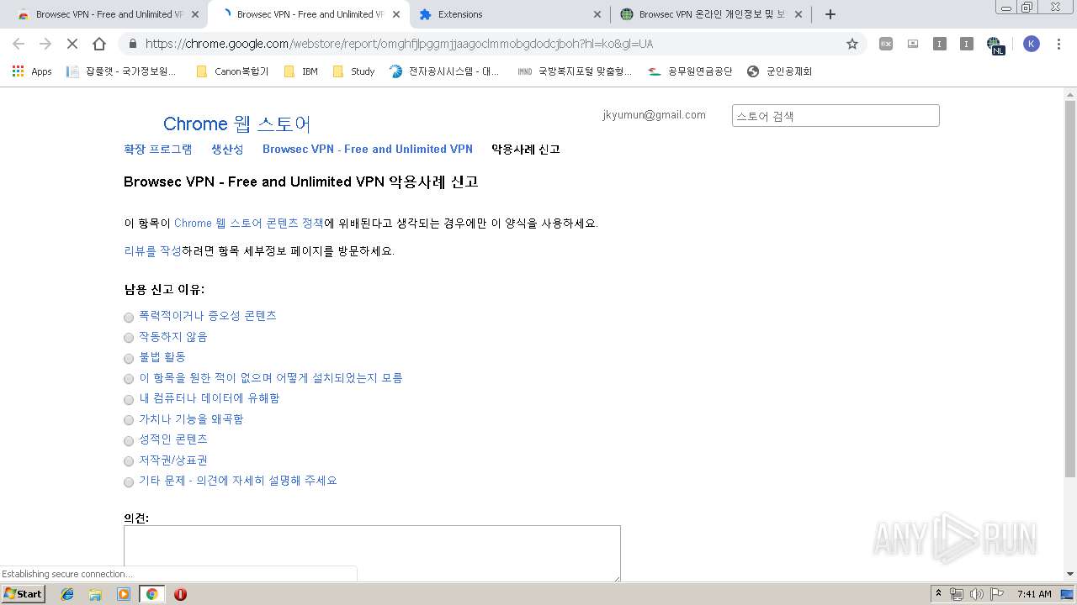Open the volume control in system tray
The width and height of the screenshot is (1077, 605).
(x=976, y=594)
